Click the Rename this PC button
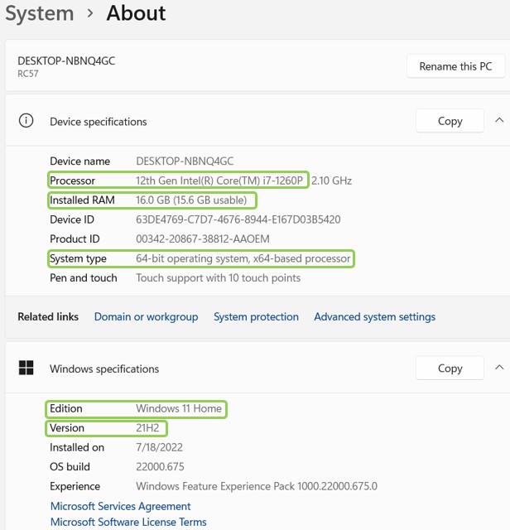Screen dimensions: 510x530 tap(455, 66)
